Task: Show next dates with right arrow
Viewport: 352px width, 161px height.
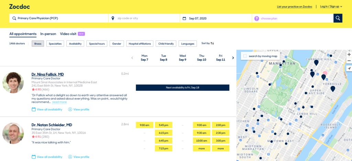Action: click(x=233, y=58)
